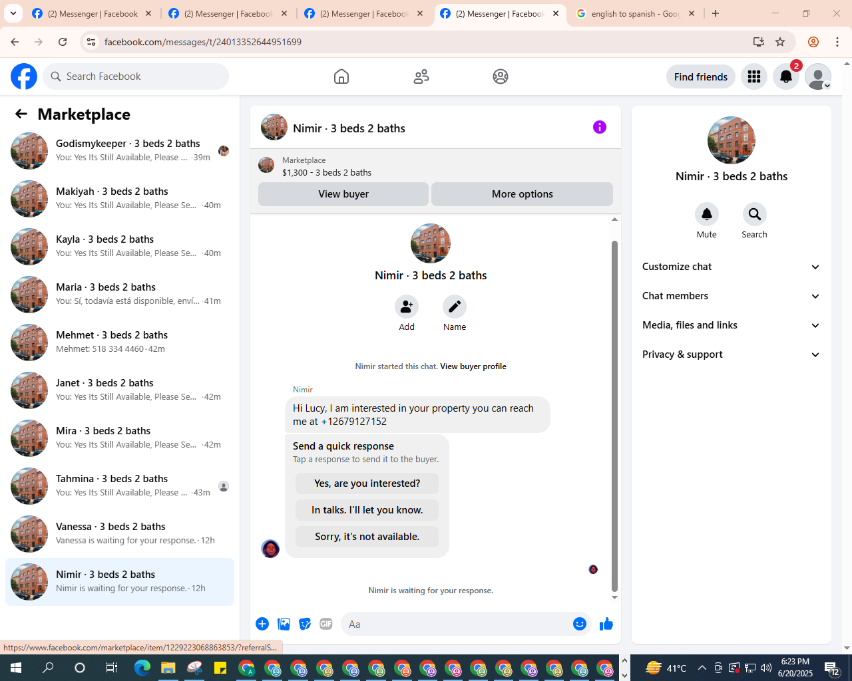The height and width of the screenshot is (681, 852).
Task: Open the emoji picker icon
Action: tap(580, 624)
